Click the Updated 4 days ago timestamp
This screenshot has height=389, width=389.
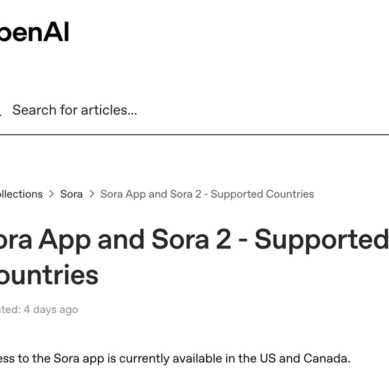pos(39,309)
